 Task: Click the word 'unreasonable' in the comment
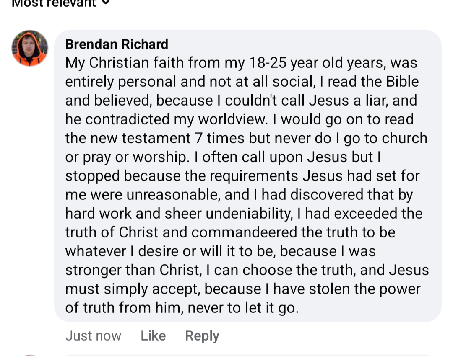coord(173,195)
